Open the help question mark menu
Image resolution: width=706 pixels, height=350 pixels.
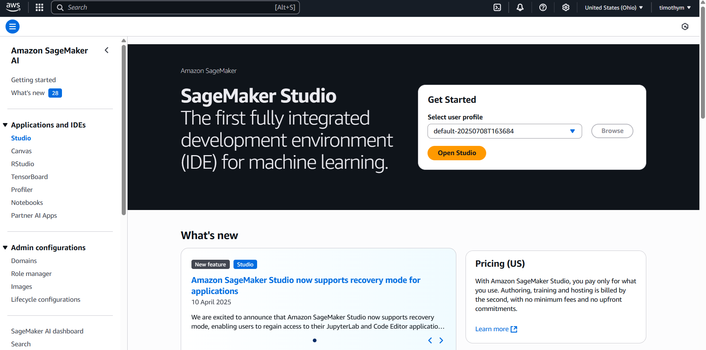pos(543,7)
